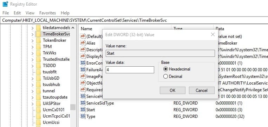The image size is (268, 127).
Task: Select the Decimal base option
Action: tap(165, 76)
